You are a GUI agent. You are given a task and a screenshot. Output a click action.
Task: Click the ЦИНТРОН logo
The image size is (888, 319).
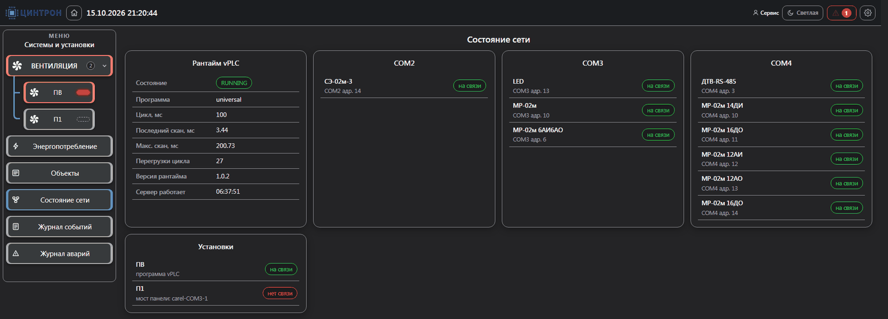tap(34, 13)
